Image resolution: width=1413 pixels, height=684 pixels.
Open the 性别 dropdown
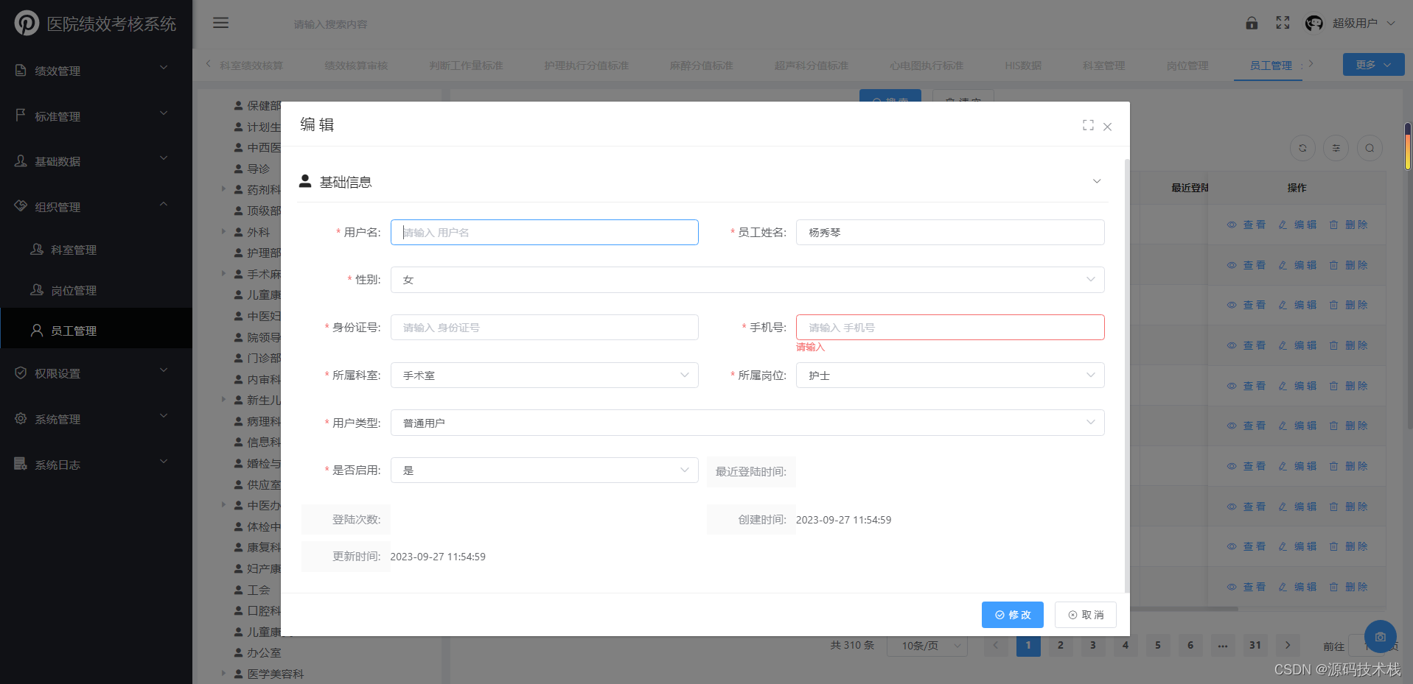(x=747, y=280)
